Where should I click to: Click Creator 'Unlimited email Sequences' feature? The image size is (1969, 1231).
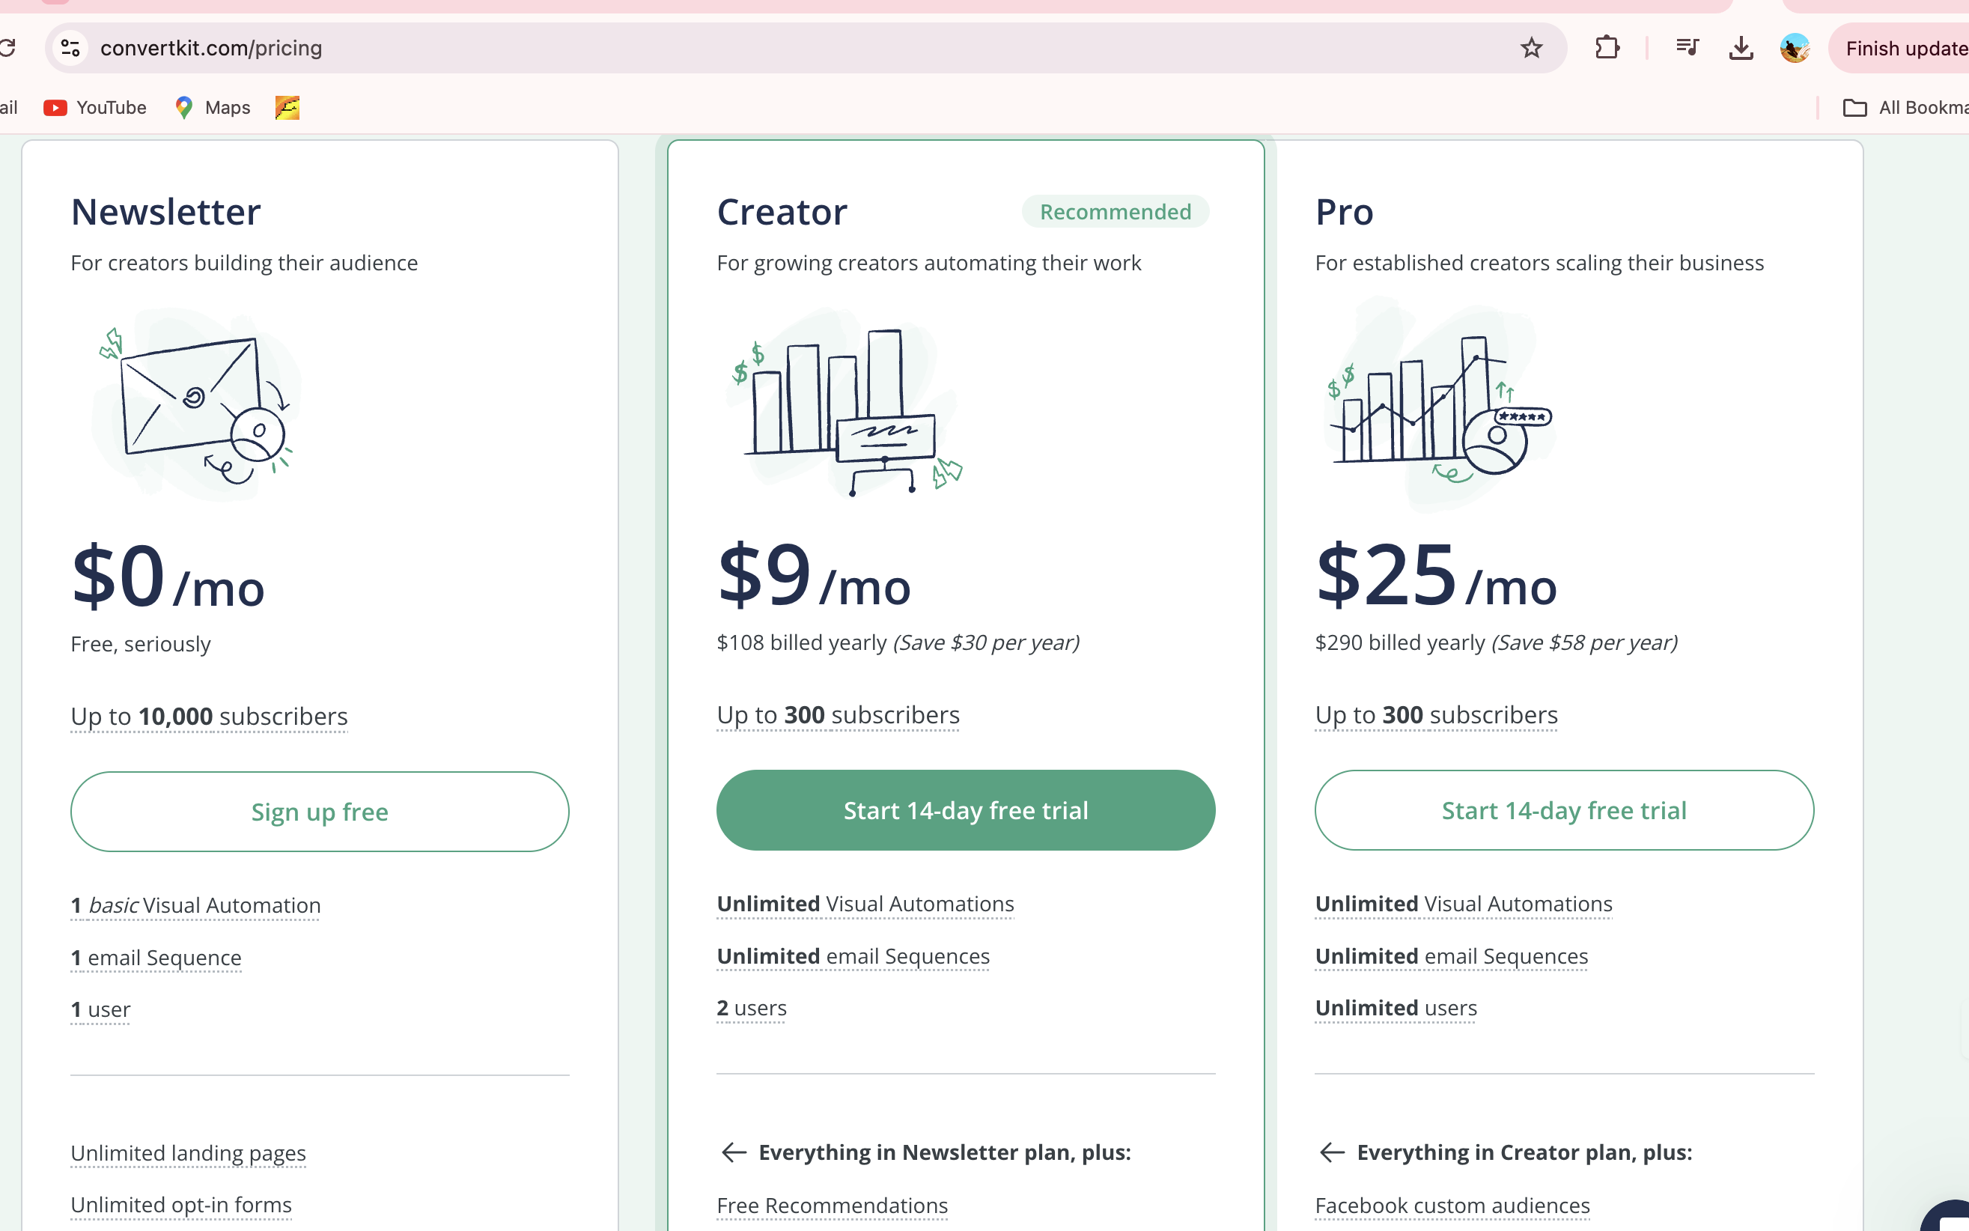(x=853, y=955)
